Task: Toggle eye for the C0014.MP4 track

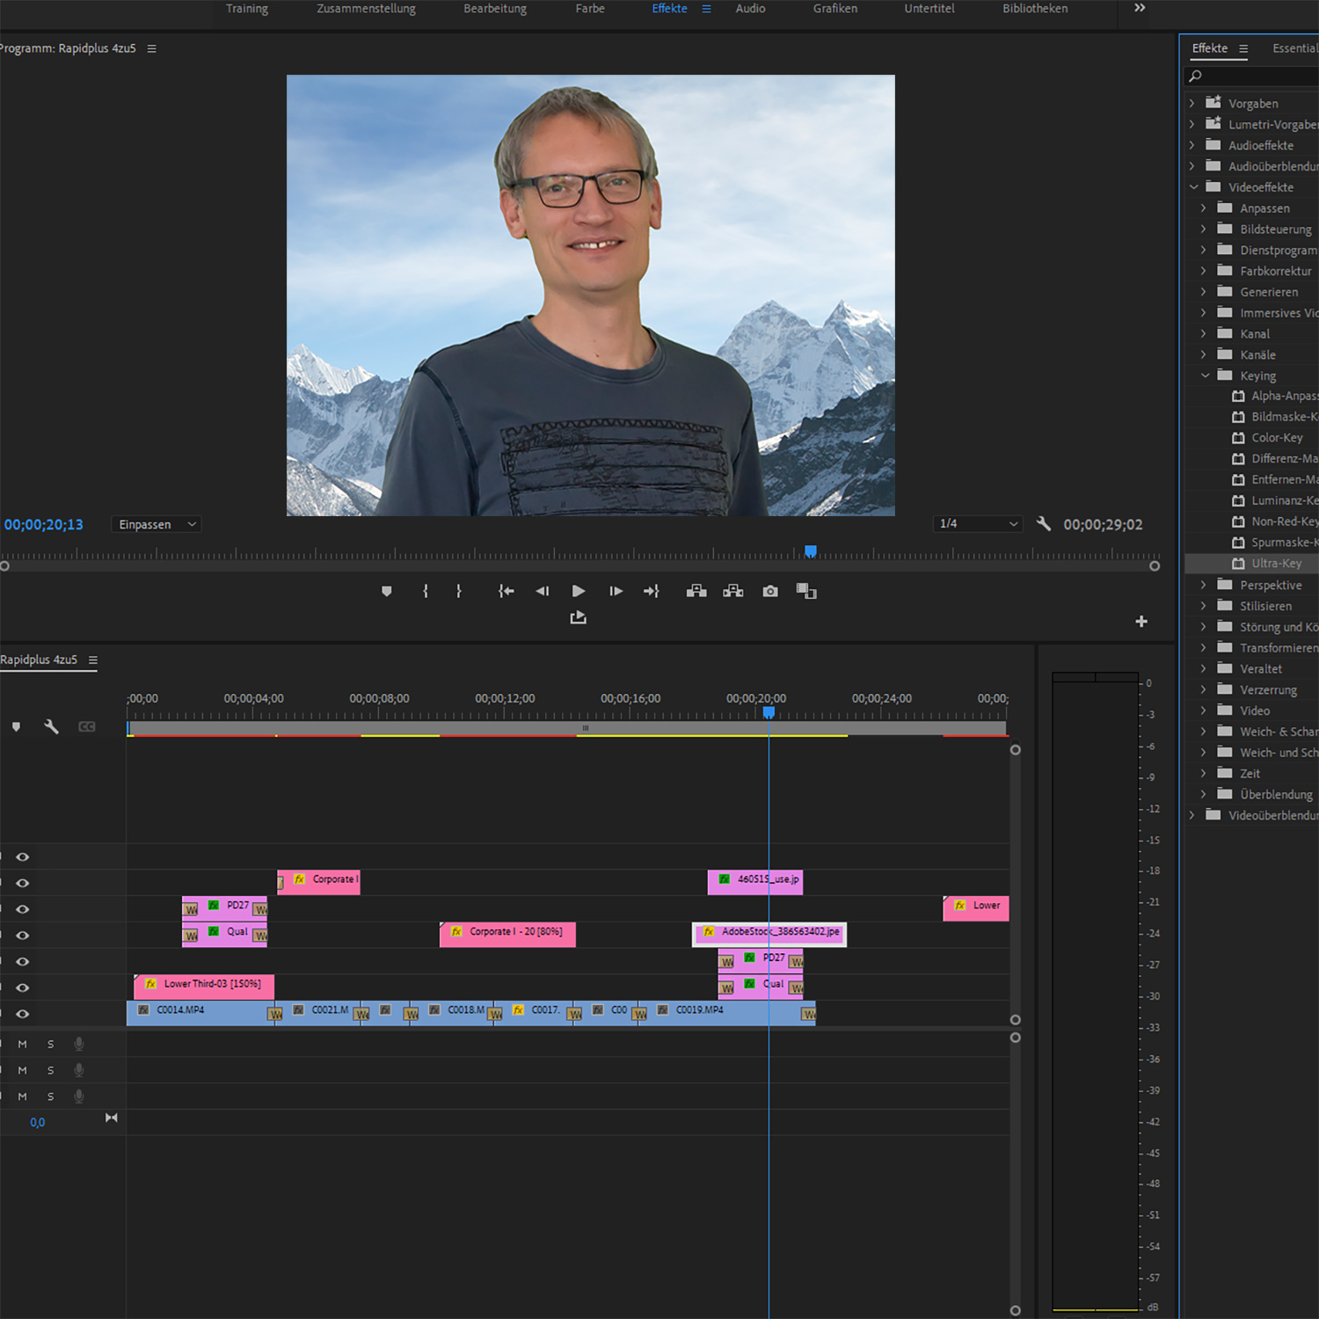Action: coord(23,1014)
